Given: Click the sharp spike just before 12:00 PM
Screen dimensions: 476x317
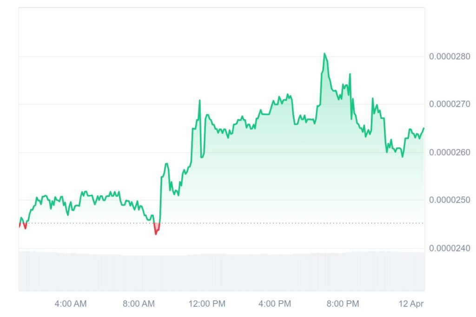Looking at the screenshot, I should (x=200, y=100).
